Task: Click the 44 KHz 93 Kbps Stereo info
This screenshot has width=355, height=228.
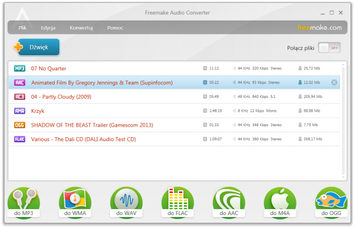Action: click(258, 82)
